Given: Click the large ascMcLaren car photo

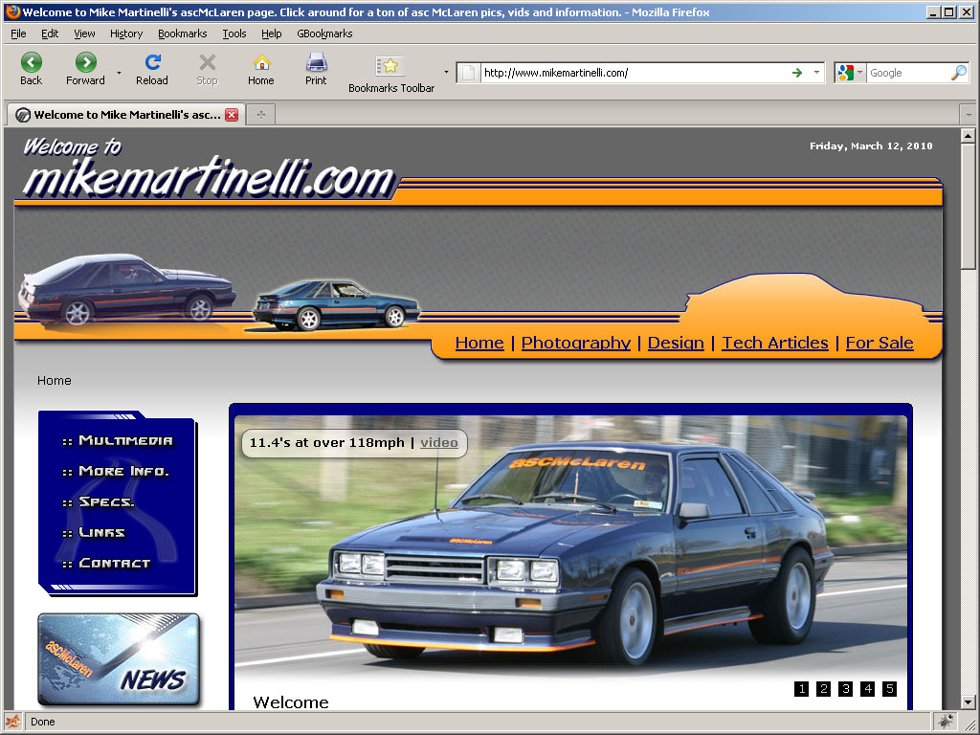Looking at the screenshot, I should pos(570,546).
